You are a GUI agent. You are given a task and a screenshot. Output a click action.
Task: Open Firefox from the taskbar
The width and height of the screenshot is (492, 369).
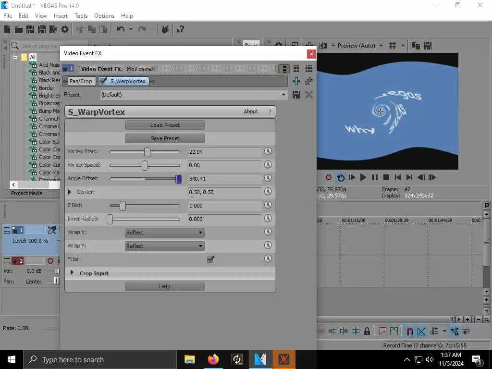pyautogui.click(x=213, y=359)
